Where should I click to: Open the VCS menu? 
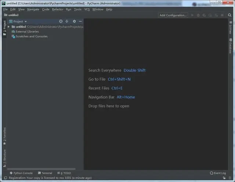tap(87, 9)
